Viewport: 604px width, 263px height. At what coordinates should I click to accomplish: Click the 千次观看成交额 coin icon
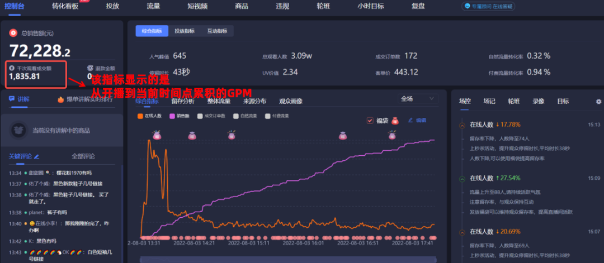(x=12, y=68)
